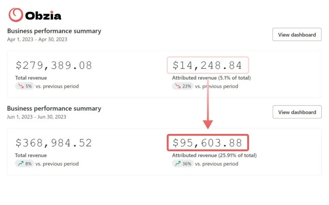
Task: Click the $279,389.08 total revenue figure
Action: [54, 65]
